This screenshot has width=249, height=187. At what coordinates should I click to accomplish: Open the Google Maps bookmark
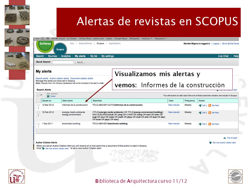click(121, 39)
